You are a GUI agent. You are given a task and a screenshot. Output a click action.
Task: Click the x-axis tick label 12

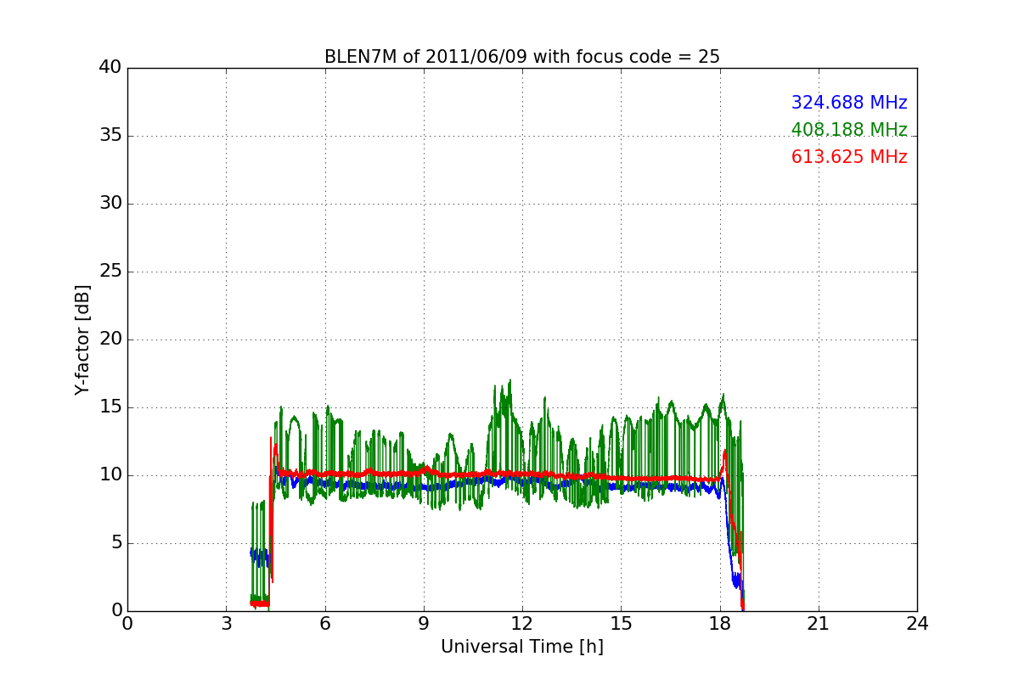(522, 624)
